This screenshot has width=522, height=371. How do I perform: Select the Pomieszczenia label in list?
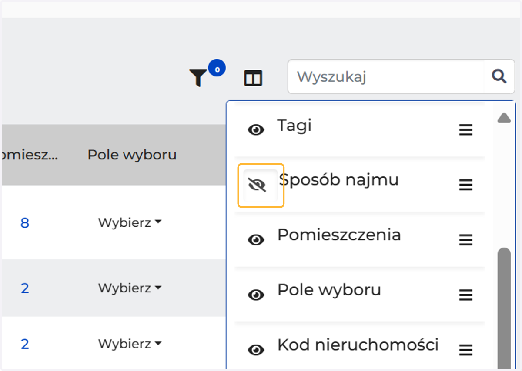339,235
